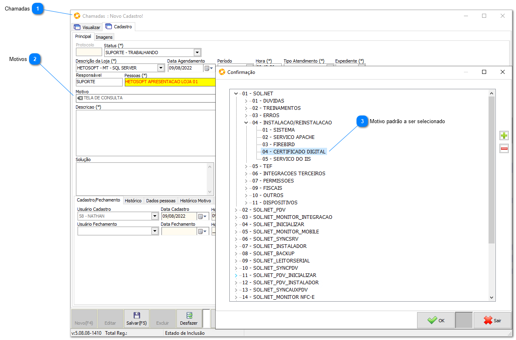Open the Data Cadastro calendar picker
Image resolution: width=516 pixels, height=340 pixels.
point(202,216)
